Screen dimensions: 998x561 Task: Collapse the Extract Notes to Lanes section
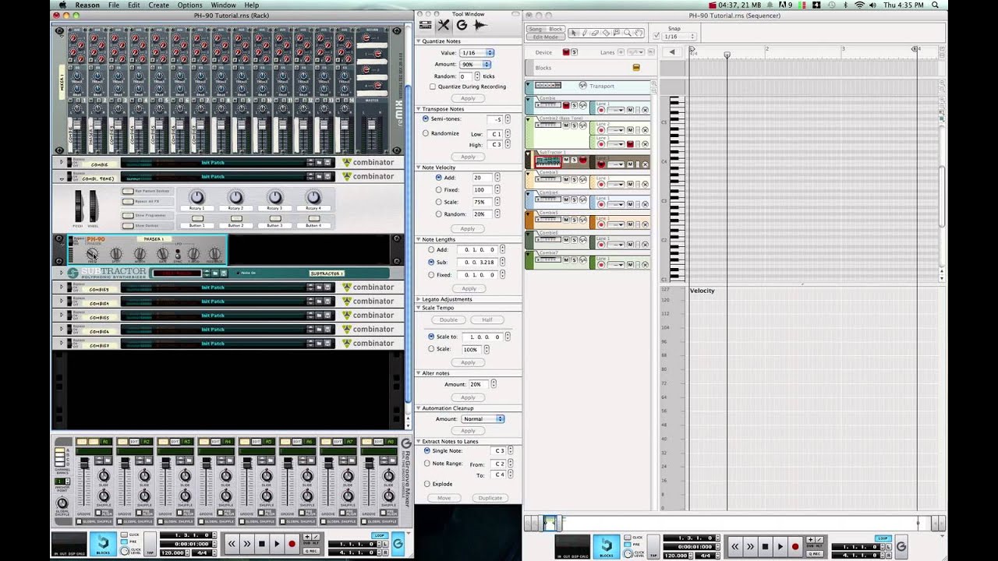tap(418, 441)
